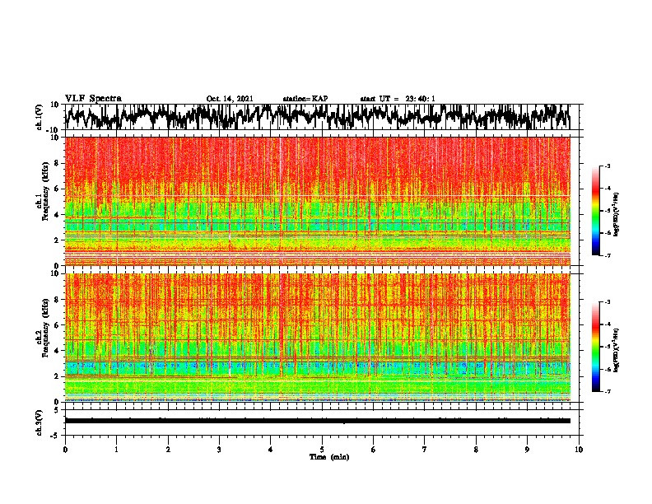Click time axis tick label '0'

(65, 450)
